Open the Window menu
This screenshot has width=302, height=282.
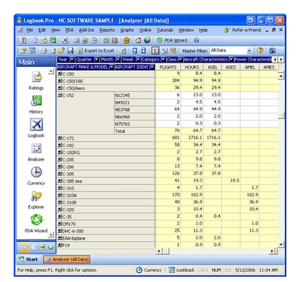(186, 30)
